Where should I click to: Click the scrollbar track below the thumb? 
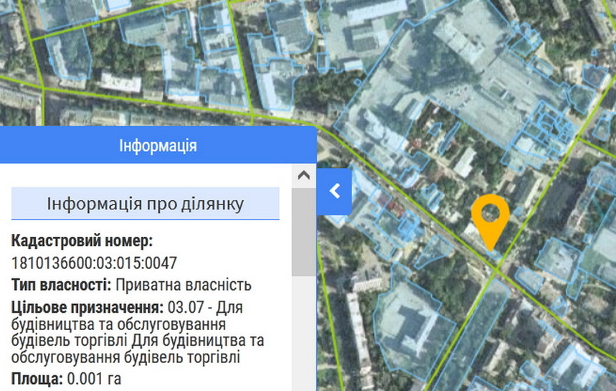pos(303,330)
